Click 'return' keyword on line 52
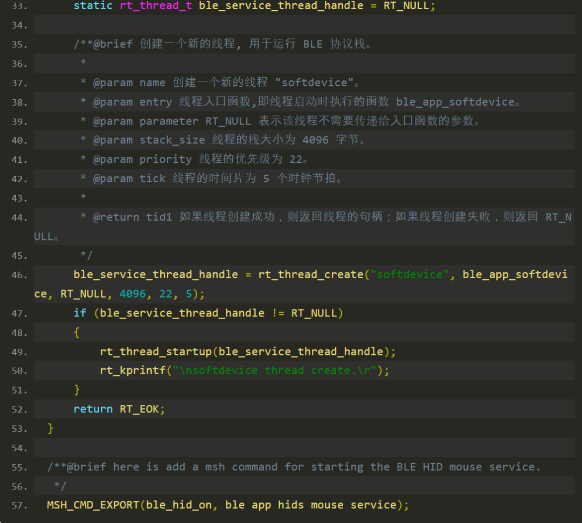Viewport: 582px width, 523px height. pos(93,409)
